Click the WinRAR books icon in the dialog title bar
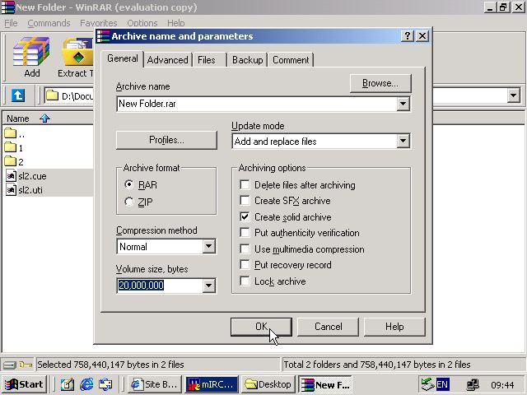Screen dimensions: 527x395 click(x=103, y=36)
